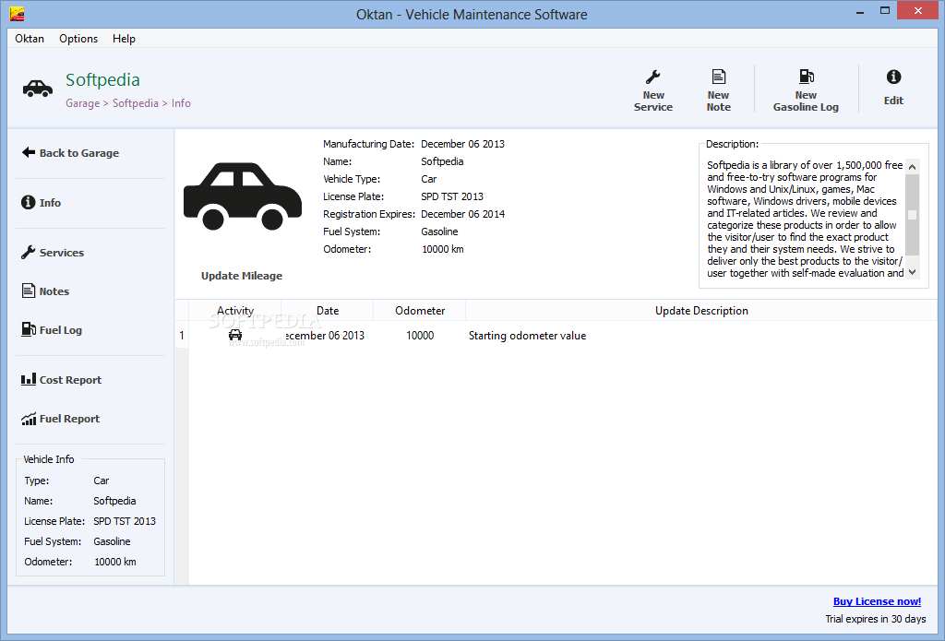Screen dimensions: 945x641
Task: Click inside the Description text box
Action: (805, 219)
